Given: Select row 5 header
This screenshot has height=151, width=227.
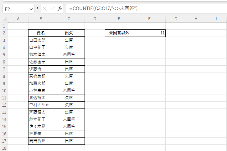Looking at the screenshot, I should click(4, 55).
